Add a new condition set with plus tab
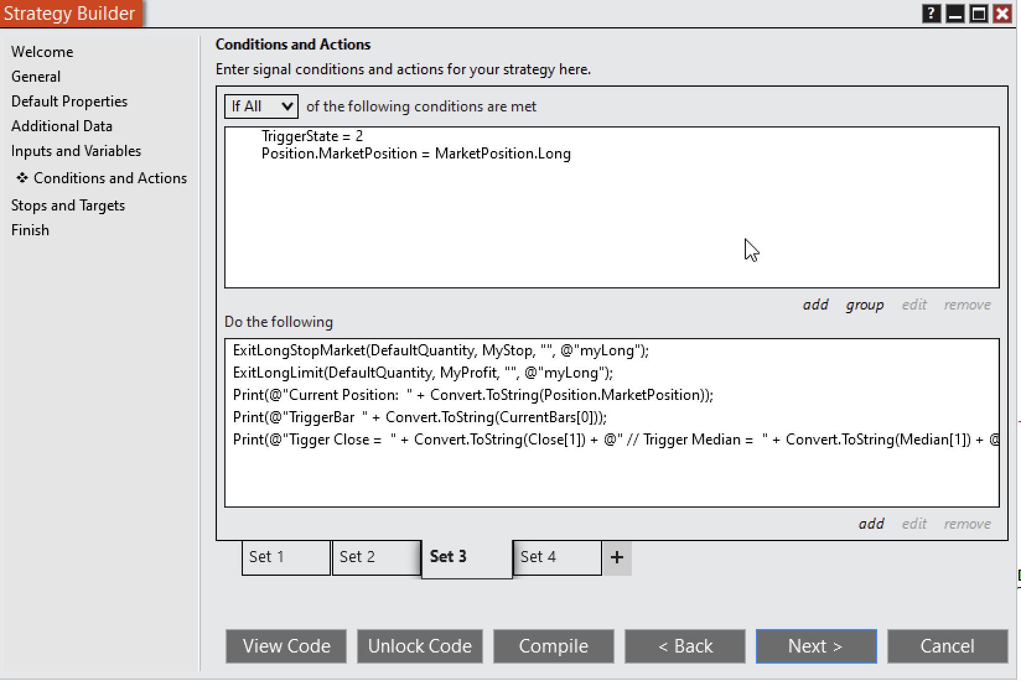Image resolution: width=1021 pixels, height=681 pixels. pos(616,557)
